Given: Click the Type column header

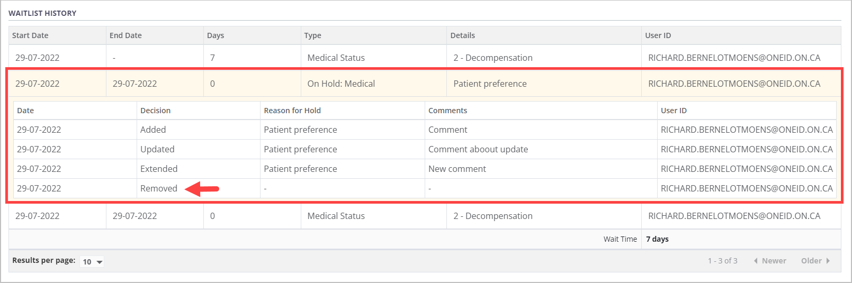Looking at the screenshot, I should pos(312,35).
